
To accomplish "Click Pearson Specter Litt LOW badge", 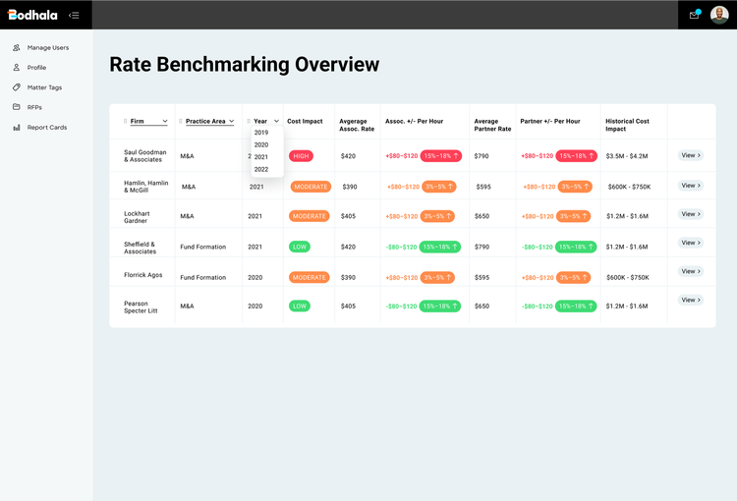I will pos(300,306).
